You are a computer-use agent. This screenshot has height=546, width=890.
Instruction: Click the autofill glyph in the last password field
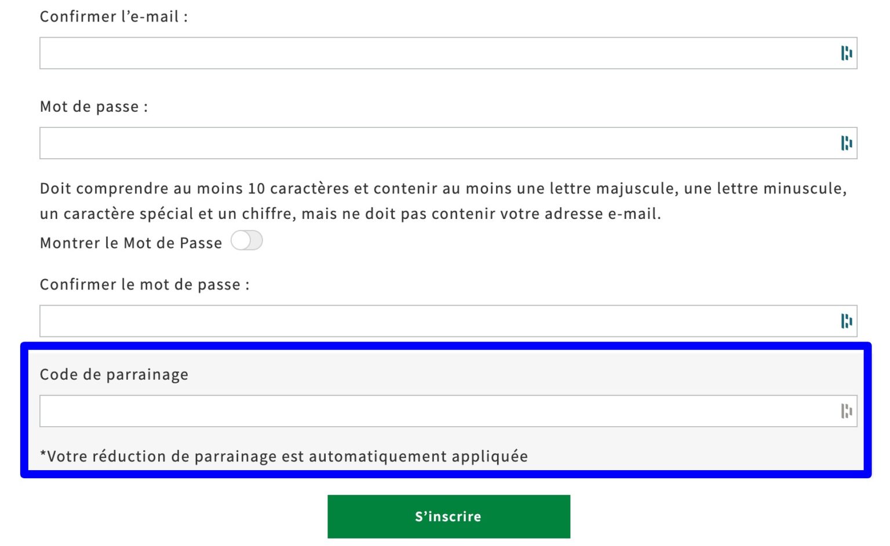[x=847, y=321]
